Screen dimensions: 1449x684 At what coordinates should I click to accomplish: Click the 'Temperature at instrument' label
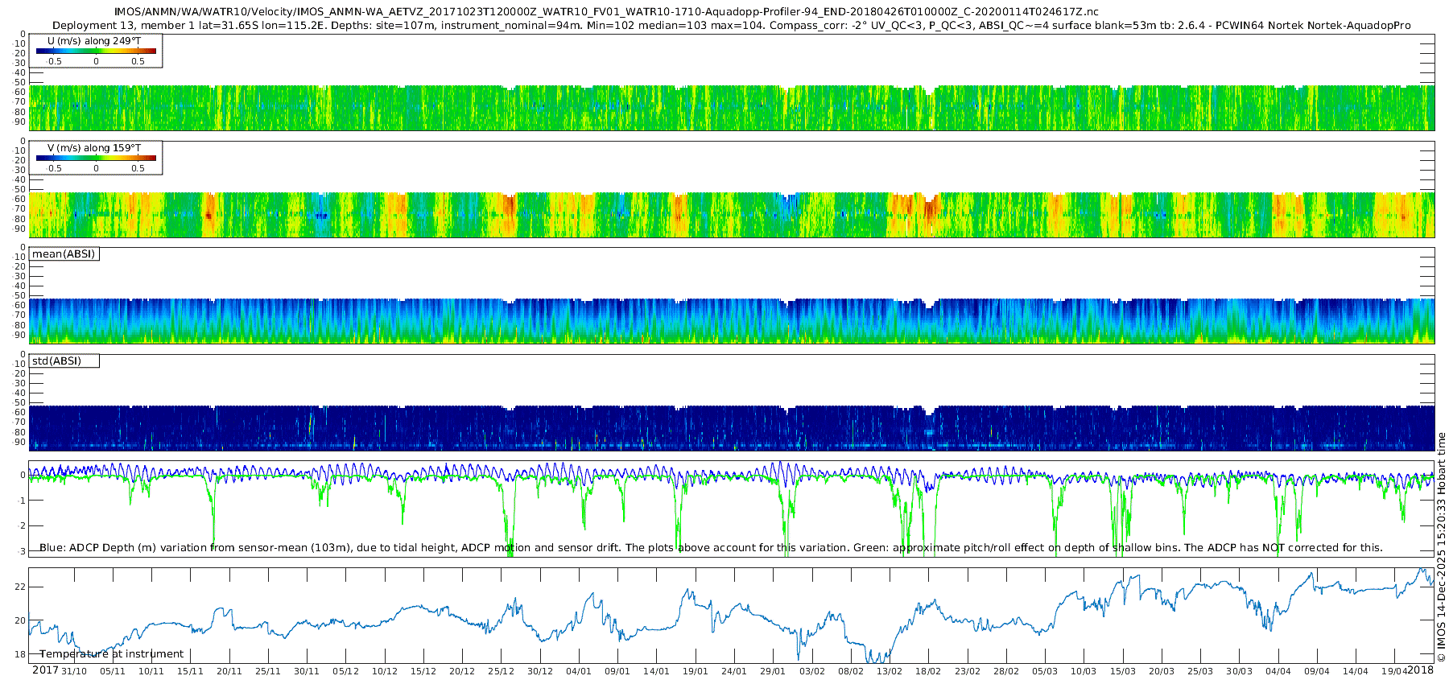point(111,654)
